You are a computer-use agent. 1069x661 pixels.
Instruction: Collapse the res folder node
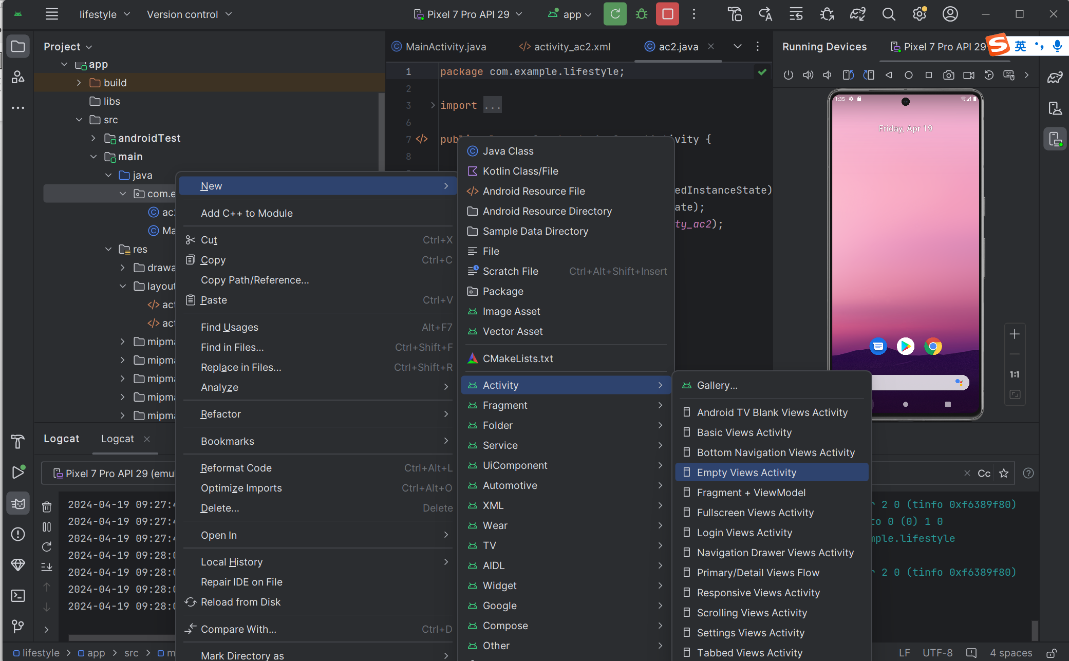tap(108, 249)
